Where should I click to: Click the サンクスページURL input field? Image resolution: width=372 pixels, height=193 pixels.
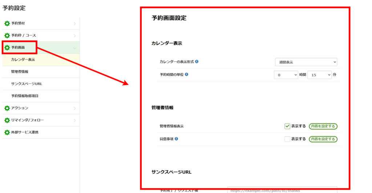point(282,190)
